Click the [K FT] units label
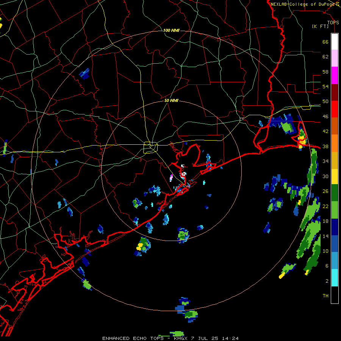Image resolution: width=341 pixels, height=341 pixels. coord(320,26)
